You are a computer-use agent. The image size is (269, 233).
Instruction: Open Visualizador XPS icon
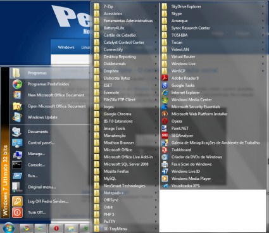(165, 186)
